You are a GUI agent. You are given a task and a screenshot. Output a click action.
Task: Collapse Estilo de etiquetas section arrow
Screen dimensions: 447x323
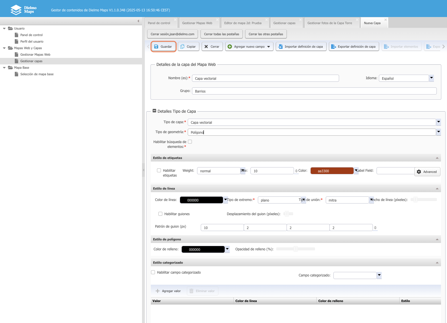[x=437, y=158]
